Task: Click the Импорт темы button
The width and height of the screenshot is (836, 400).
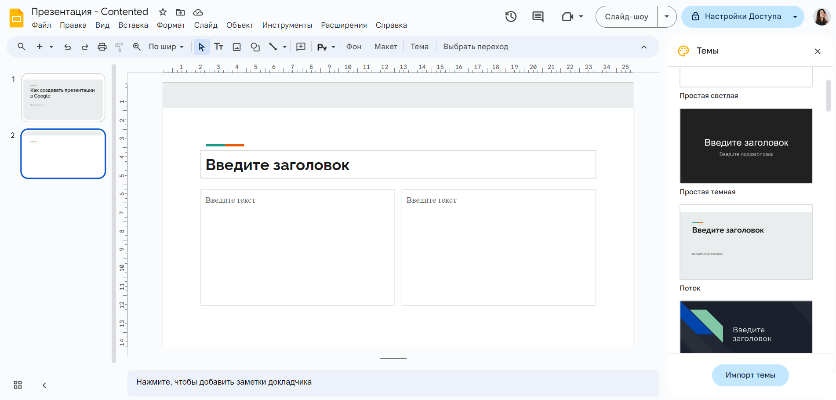Action: click(x=750, y=375)
